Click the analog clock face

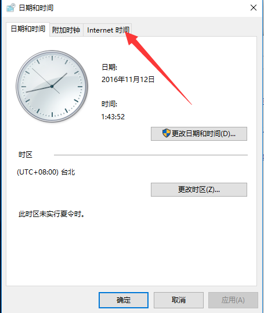[52, 86]
